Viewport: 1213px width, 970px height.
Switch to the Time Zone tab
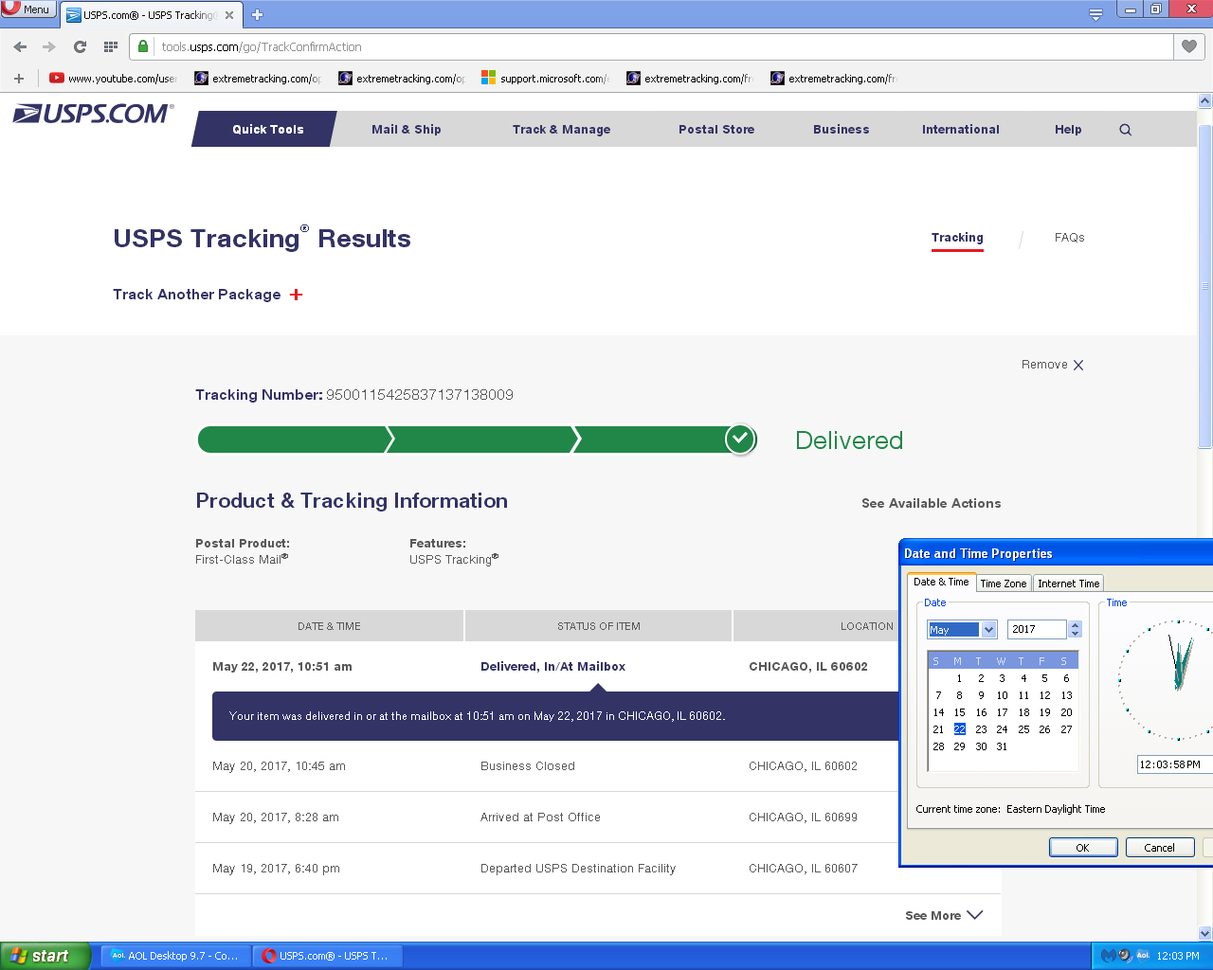[x=1003, y=584]
